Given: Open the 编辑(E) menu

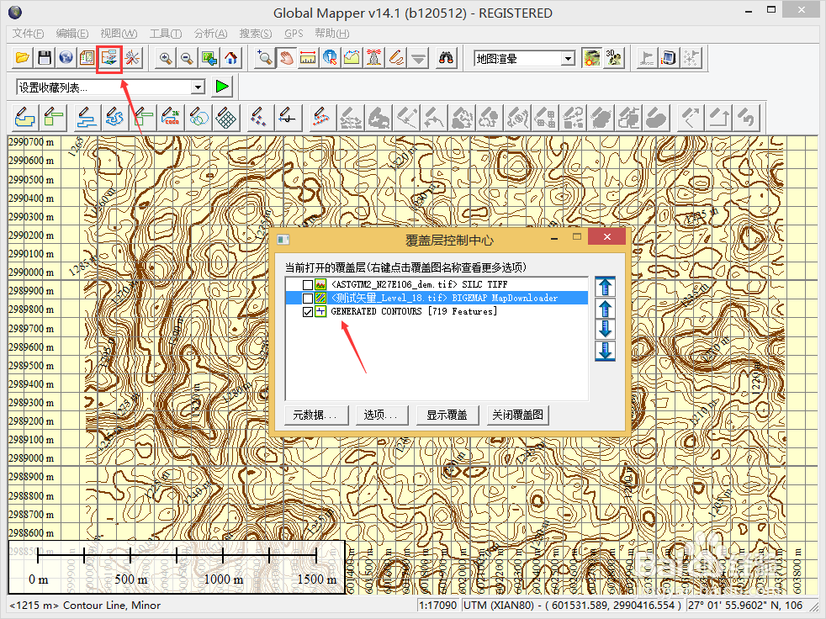Looking at the screenshot, I should click(x=72, y=33).
